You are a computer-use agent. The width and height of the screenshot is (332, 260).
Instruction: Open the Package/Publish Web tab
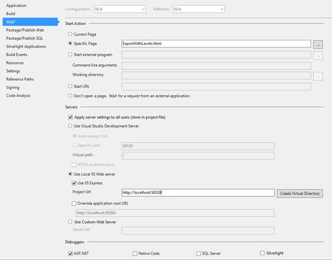(25, 30)
